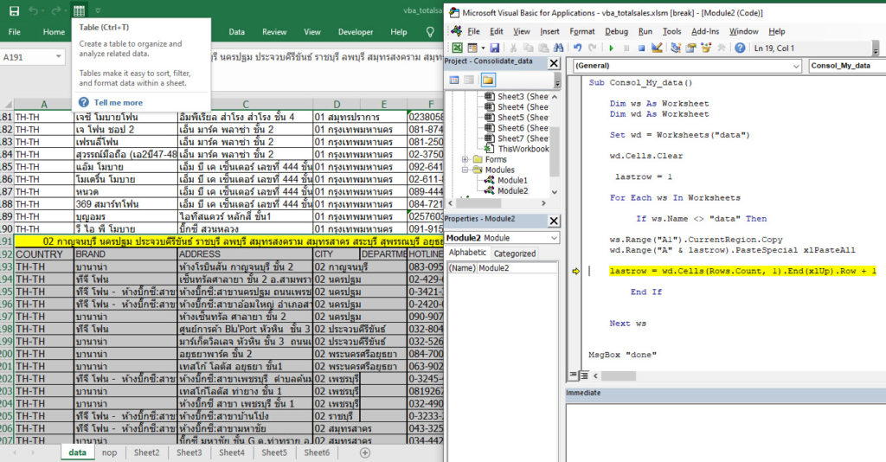The width and height of the screenshot is (886, 462).
Task: Collapse the Modules folder in project tree
Action: coord(465,170)
